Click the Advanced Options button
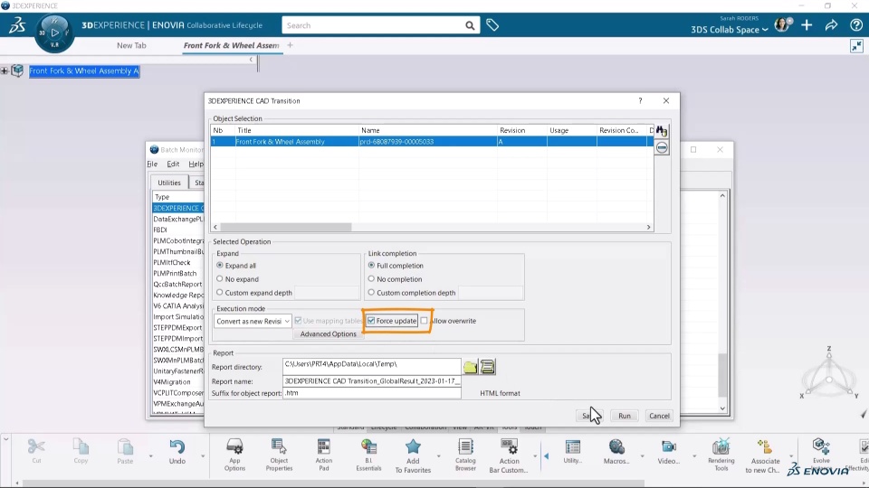 pos(328,334)
